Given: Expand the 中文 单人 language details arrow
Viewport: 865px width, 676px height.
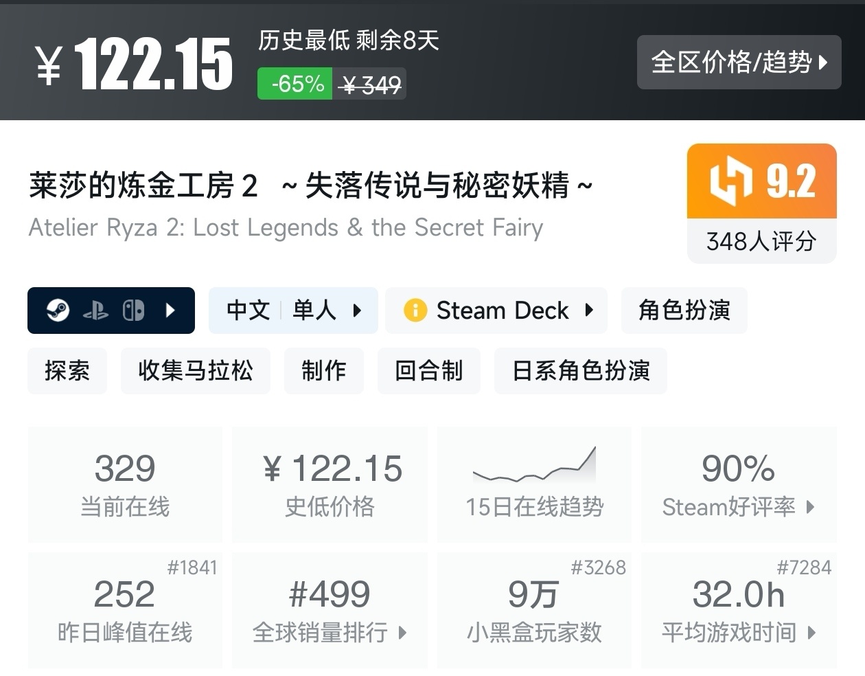Looking at the screenshot, I should (x=357, y=311).
